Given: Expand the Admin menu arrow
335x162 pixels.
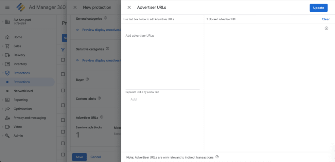Looking at the screenshot, I should 3,136.
